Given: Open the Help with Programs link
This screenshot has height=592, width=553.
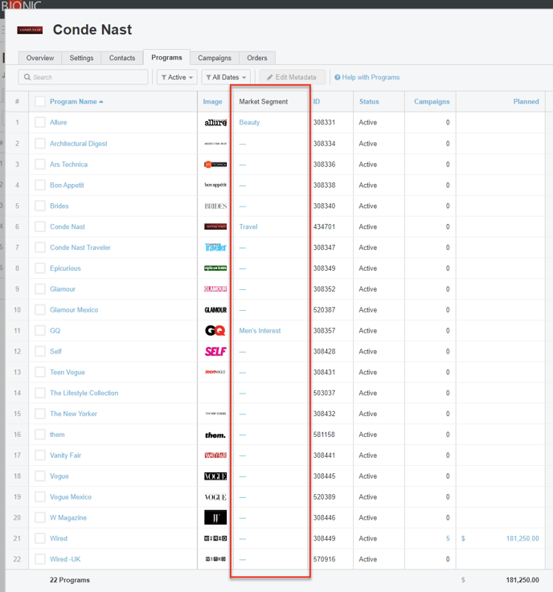Looking at the screenshot, I should tap(367, 78).
